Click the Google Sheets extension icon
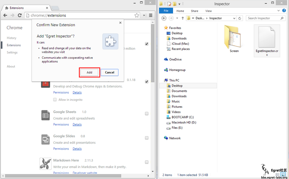Image resolution: width=289 pixels, height=179 pixels. point(45,115)
